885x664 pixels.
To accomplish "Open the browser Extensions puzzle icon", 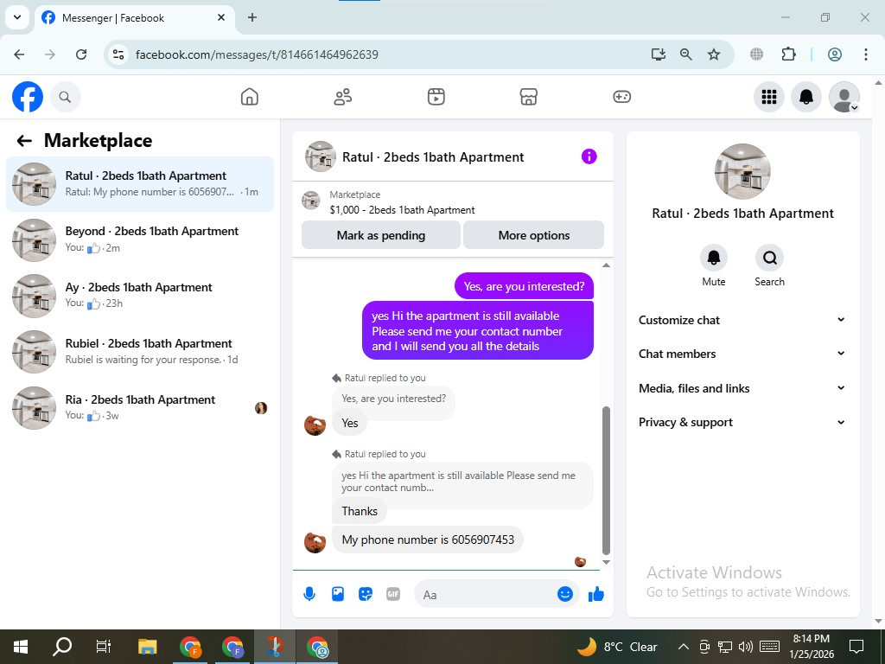I will [x=788, y=54].
